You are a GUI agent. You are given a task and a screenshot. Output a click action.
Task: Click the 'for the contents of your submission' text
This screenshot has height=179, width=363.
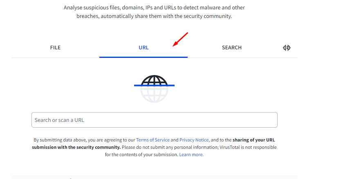pyautogui.click(x=142, y=155)
